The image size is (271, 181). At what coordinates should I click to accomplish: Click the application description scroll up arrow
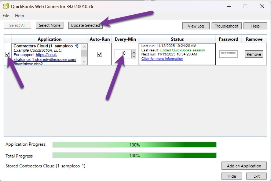pyautogui.click(x=84, y=47)
